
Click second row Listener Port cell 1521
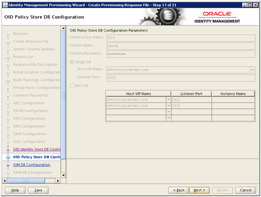[191, 106]
